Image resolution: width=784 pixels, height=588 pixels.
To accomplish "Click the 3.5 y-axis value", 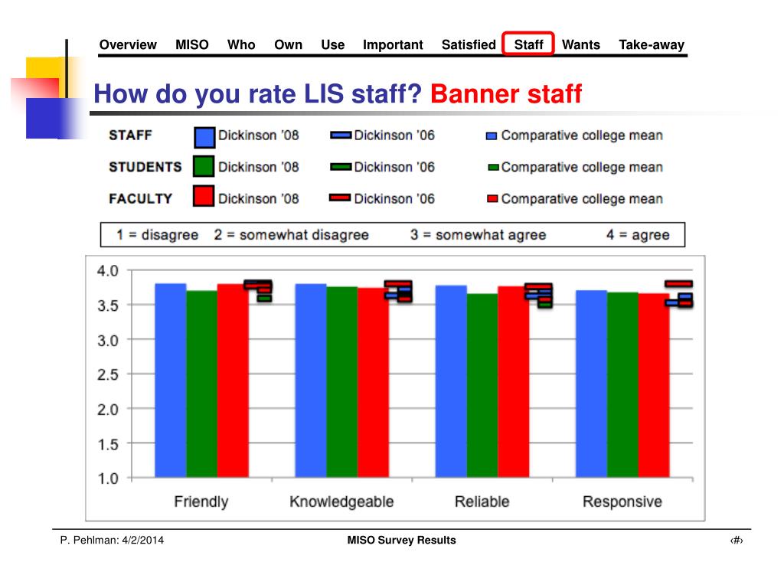I will coord(108,305).
